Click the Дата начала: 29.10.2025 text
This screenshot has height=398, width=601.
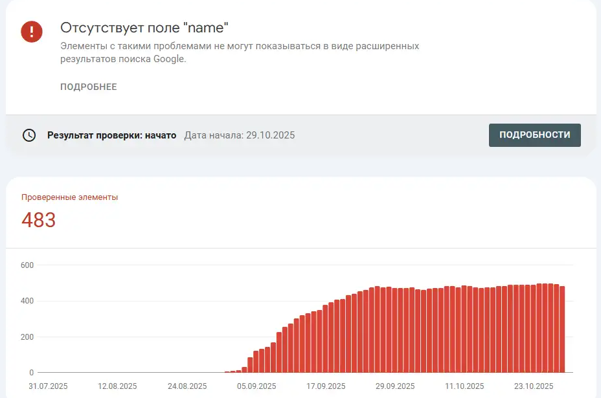(x=240, y=135)
